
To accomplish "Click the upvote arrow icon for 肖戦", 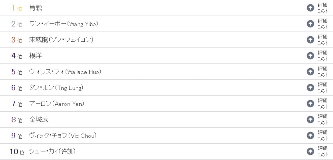I will (310, 8).
